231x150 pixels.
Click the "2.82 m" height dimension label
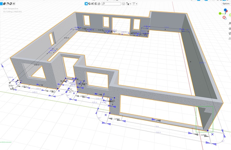pyautogui.click(x=10, y=78)
